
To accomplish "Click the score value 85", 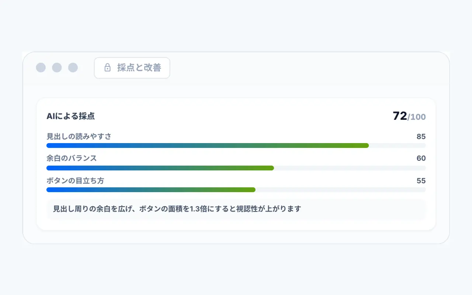I will (421, 136).
